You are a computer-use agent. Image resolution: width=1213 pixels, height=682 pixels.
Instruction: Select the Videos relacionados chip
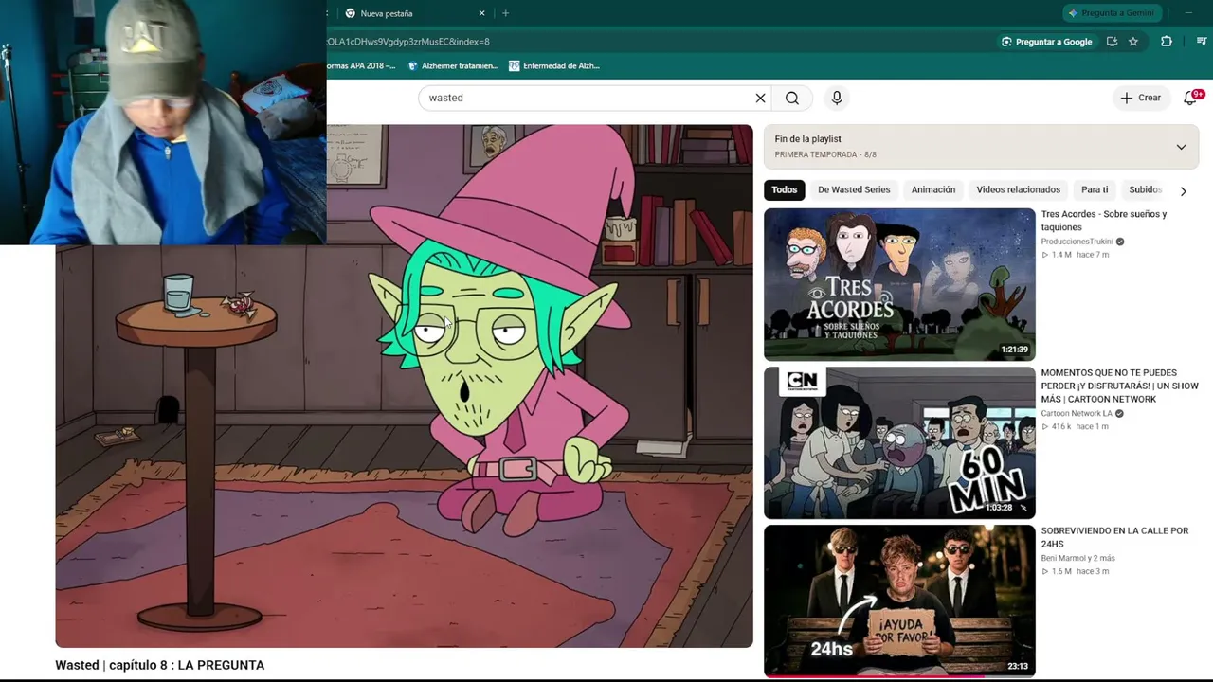[x=1019, y=189]
